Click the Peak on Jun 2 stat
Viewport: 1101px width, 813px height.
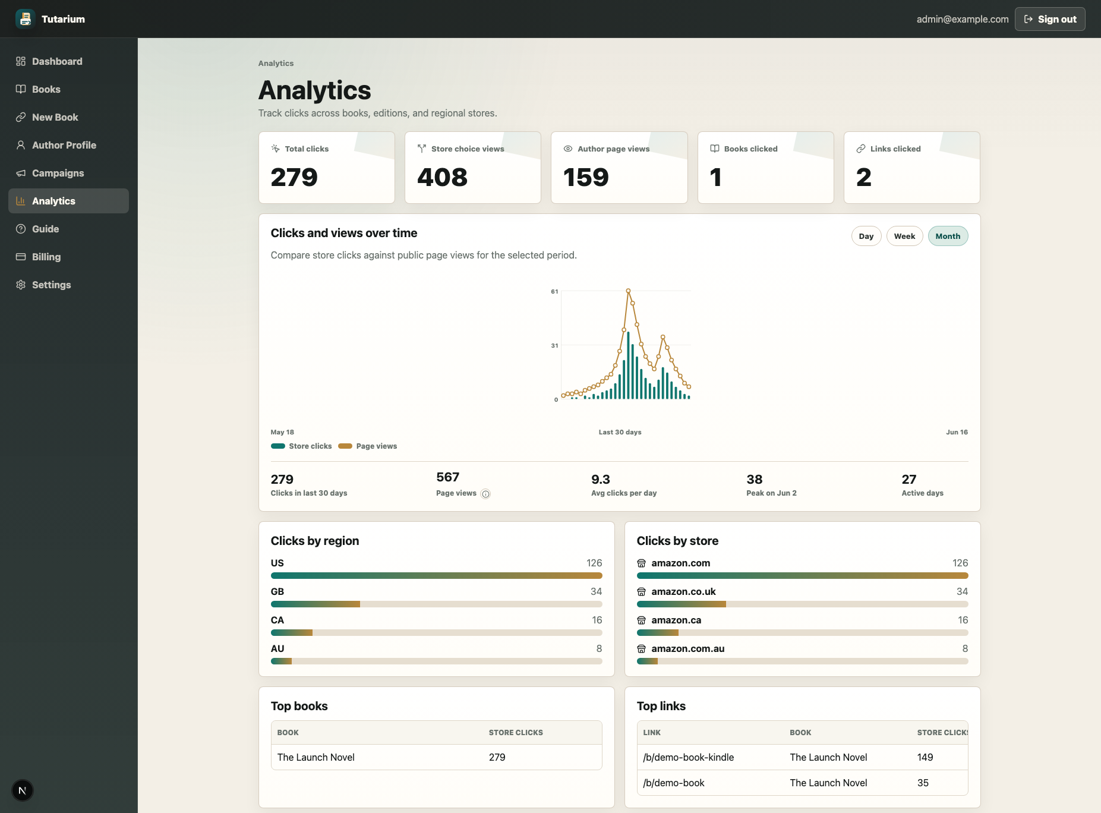(771, 485)
